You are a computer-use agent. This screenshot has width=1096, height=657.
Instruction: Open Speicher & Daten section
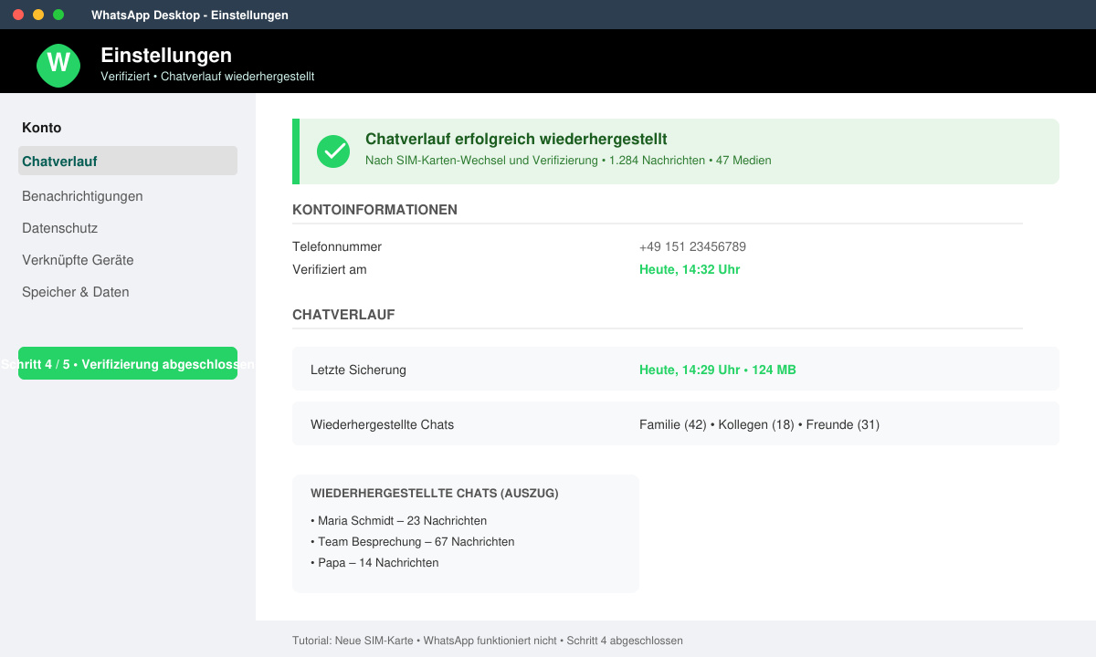[x=76, y=292]
